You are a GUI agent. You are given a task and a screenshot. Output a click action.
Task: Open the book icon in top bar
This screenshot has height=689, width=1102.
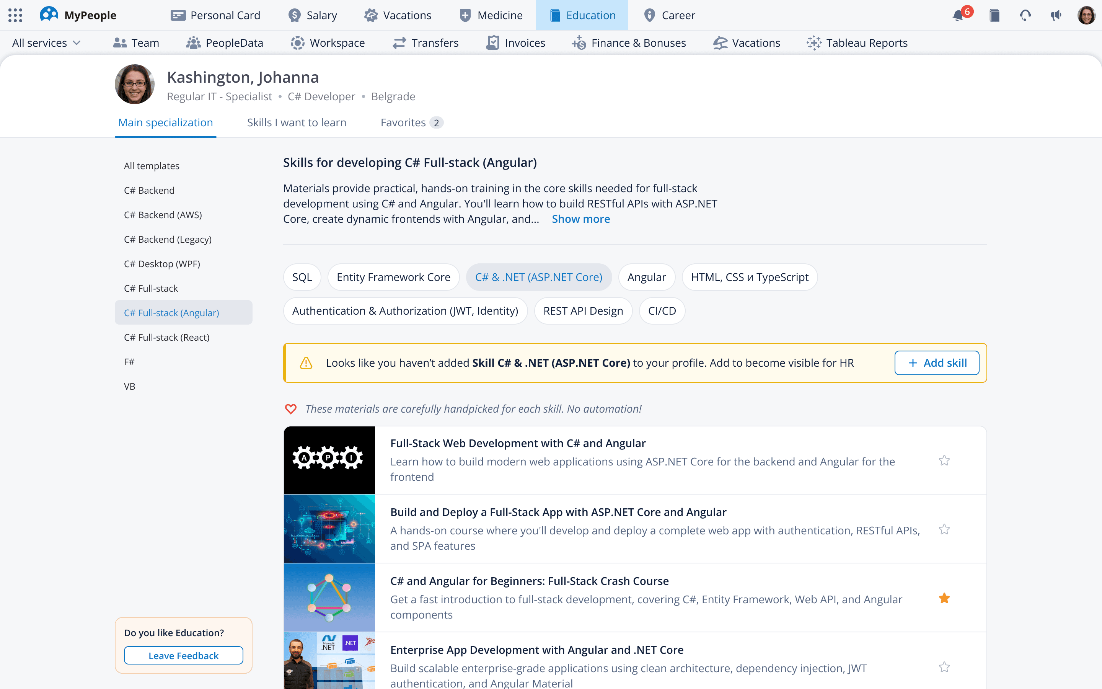pyautogui.click(x=994, y=15)
